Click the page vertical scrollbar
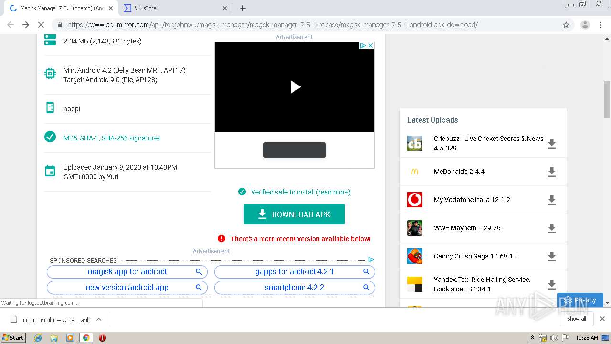Screen dimensions: 611x344 [x=607, y=99]
